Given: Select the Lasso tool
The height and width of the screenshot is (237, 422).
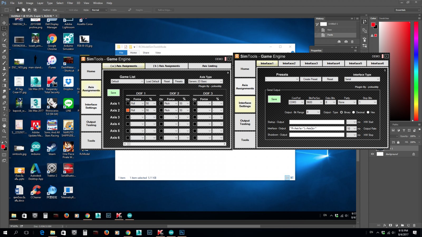Looking at the screenshot, I should point(4,34).
